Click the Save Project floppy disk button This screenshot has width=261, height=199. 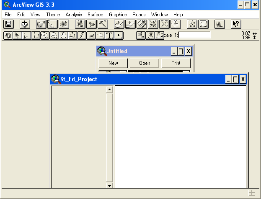[x=8, y=24]
